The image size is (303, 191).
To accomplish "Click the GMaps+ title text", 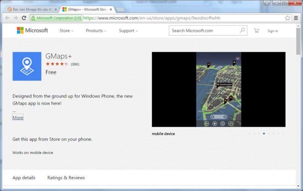I will coord(59,57).
